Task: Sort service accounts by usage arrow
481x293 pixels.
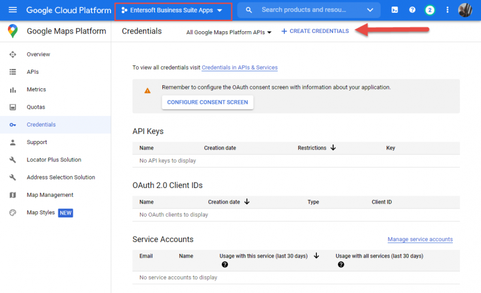Action: click(x=317, y=256)
